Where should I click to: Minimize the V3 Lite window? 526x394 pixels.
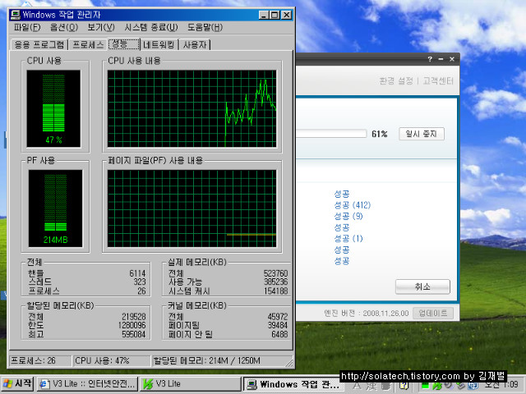pyautogui.click(x=441, y=59)
